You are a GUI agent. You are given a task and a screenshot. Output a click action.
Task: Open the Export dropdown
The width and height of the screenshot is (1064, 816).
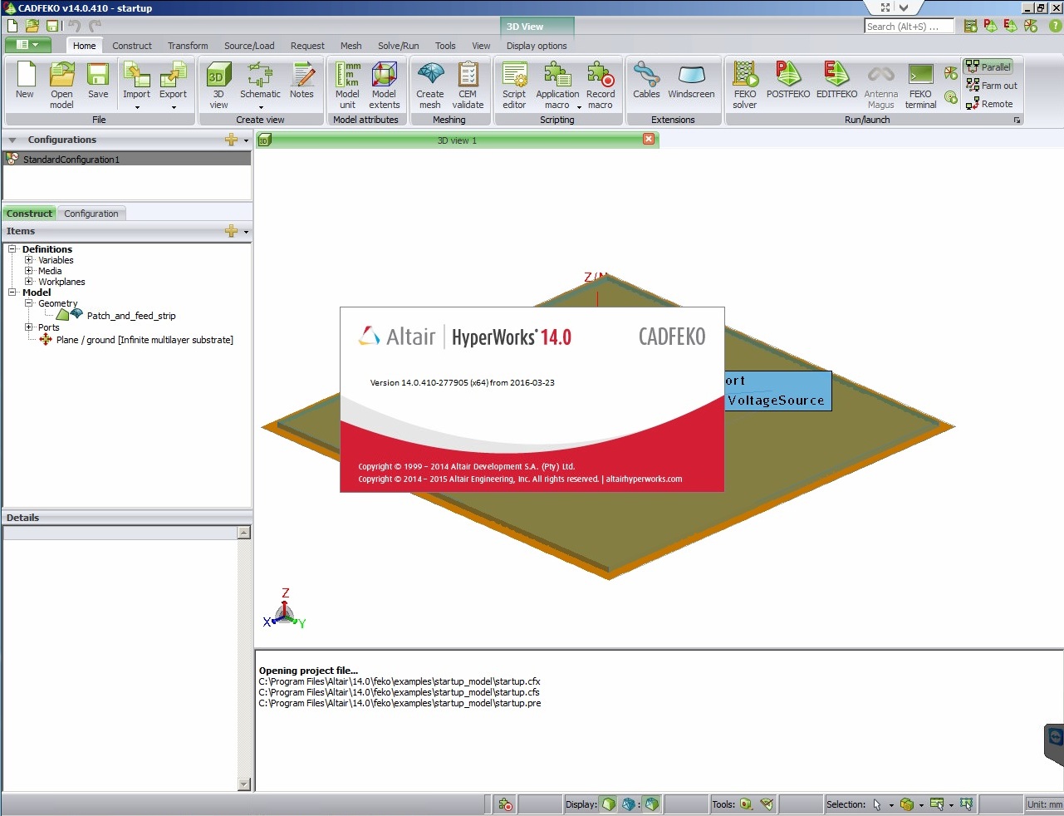(173, 106)
